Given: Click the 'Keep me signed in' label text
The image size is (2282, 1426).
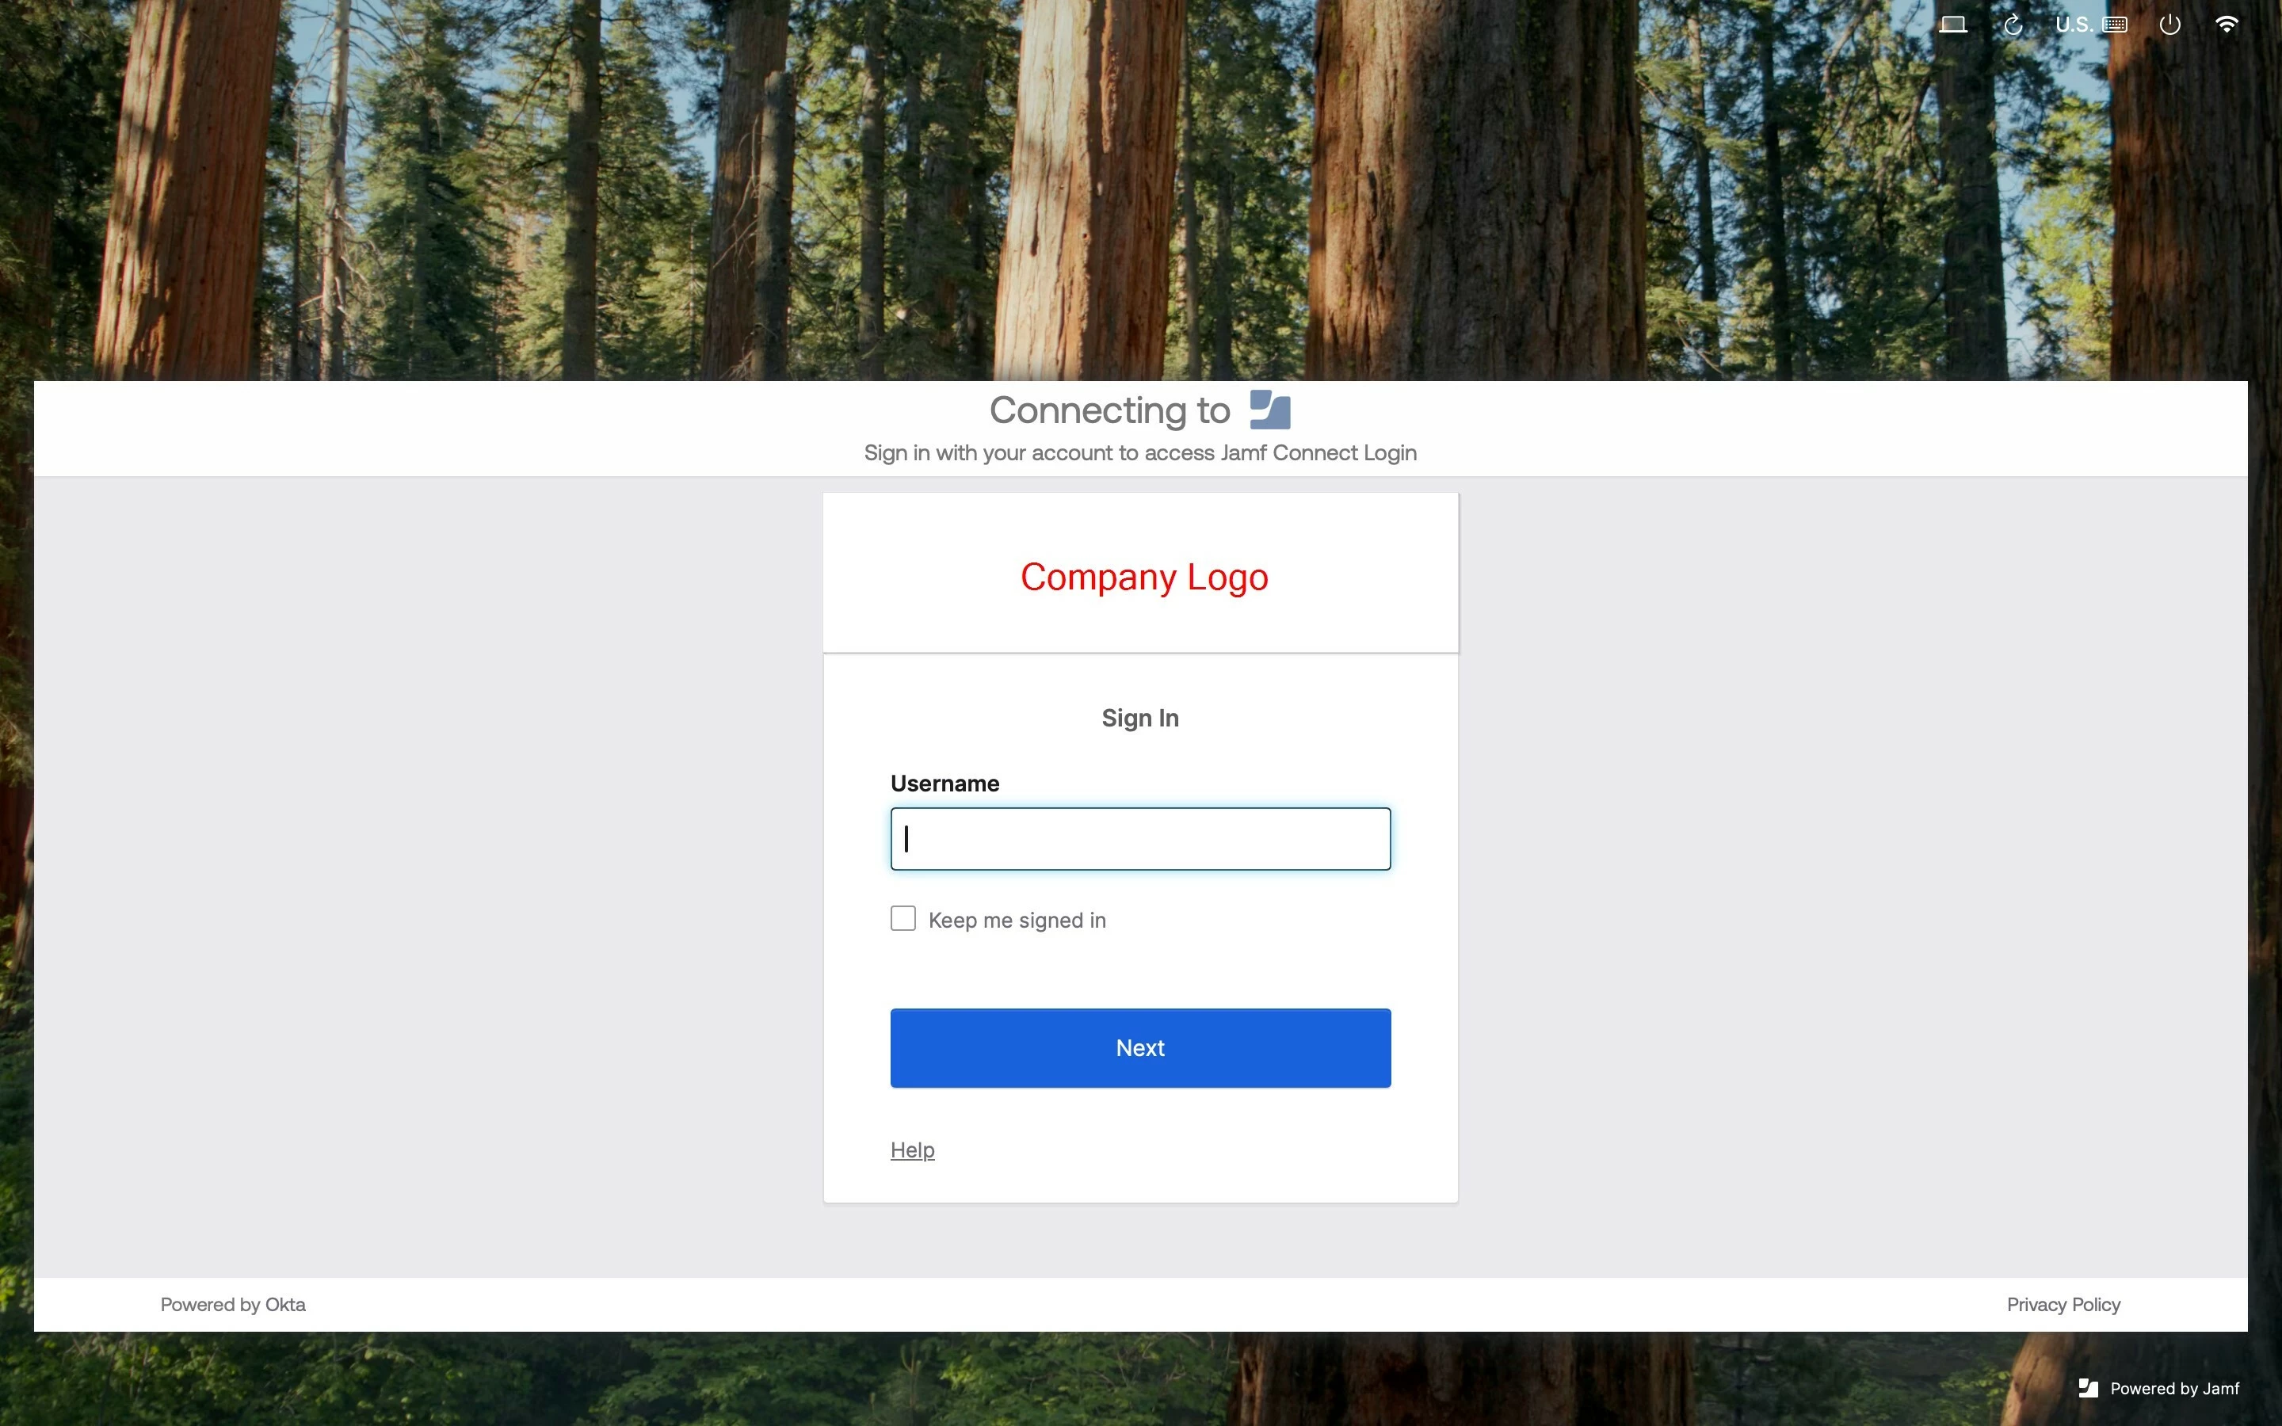Looking at the screenshot, I should tap(1017, 921).
